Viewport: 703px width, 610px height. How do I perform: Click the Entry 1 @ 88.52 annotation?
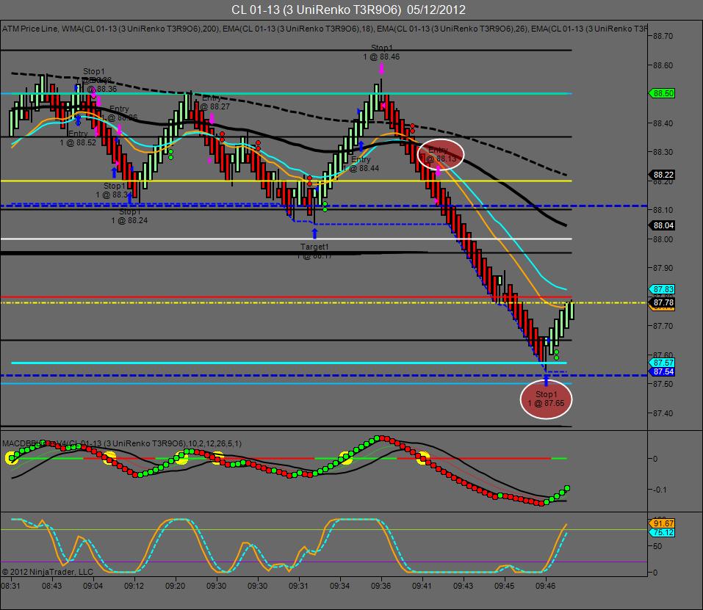[78, 138]
